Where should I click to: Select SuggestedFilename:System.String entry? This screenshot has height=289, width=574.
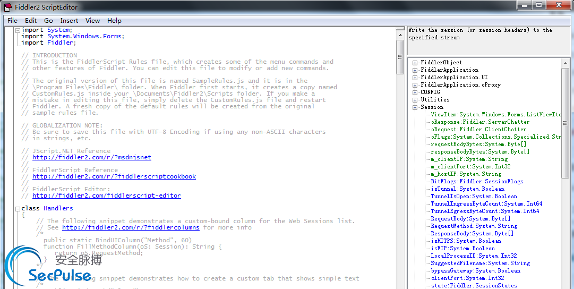481,263
